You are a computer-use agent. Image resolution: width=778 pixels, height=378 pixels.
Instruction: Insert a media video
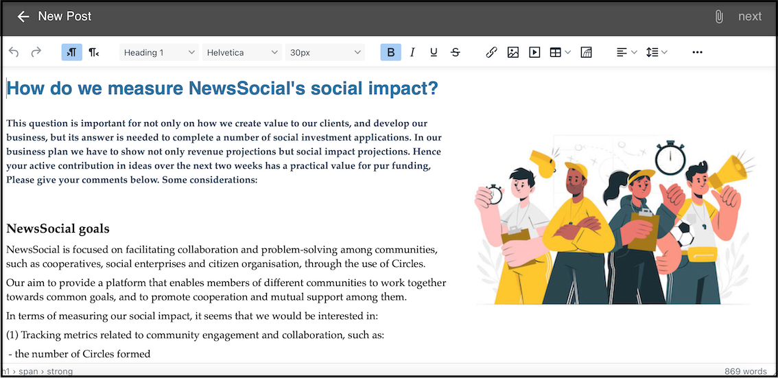click(534, 52)
